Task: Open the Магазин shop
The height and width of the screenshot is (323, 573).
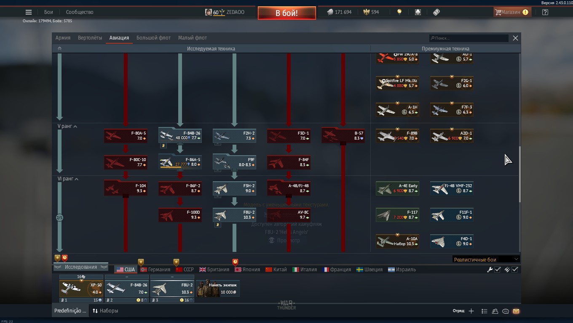Action: tap(511, 12)
